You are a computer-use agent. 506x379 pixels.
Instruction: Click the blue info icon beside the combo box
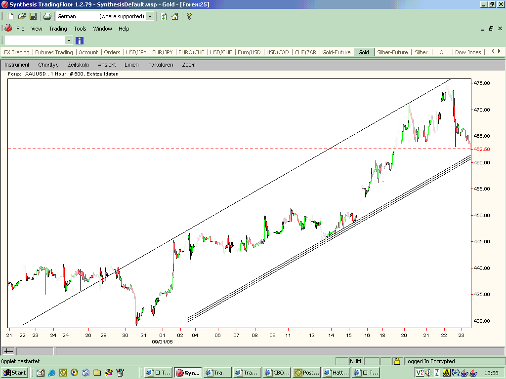tap(79, 40)
